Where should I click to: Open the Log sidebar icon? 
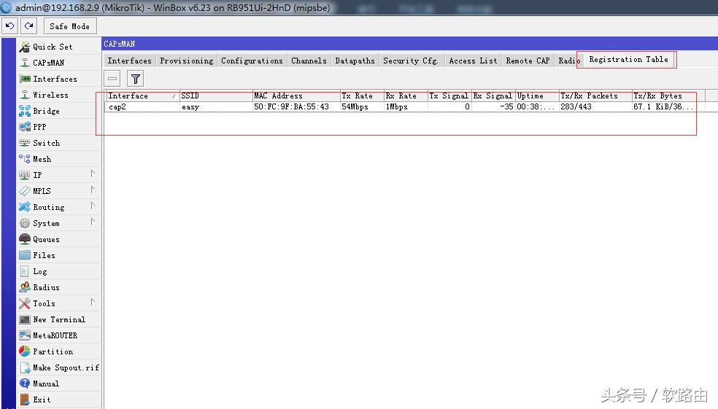24,271
